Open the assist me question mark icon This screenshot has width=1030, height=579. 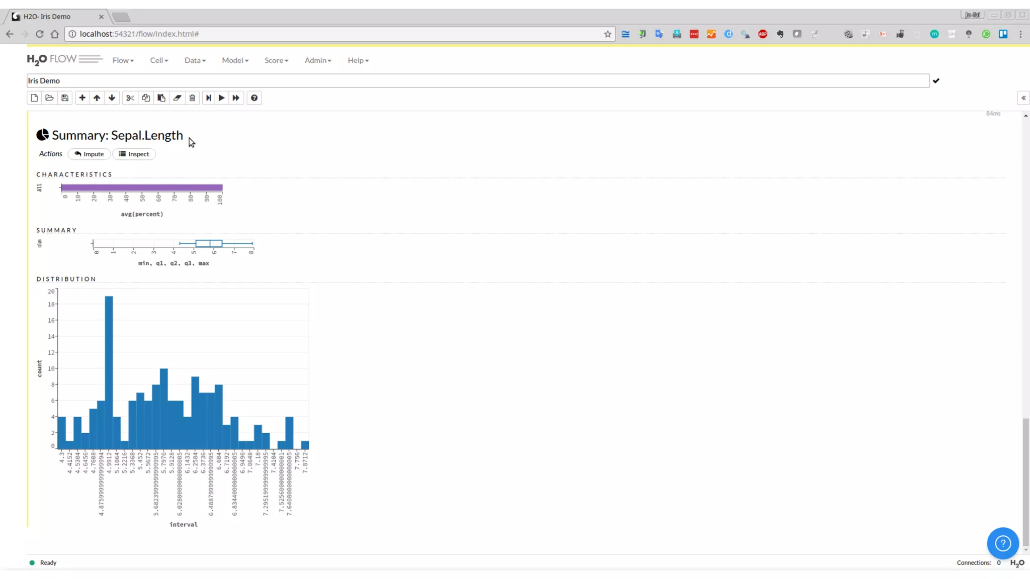[254, 98]
